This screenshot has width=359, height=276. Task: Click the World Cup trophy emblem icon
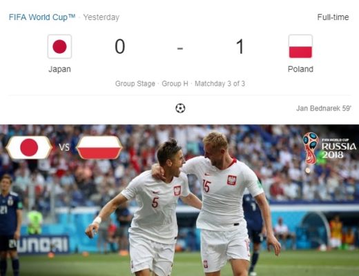tap(311, 148)
